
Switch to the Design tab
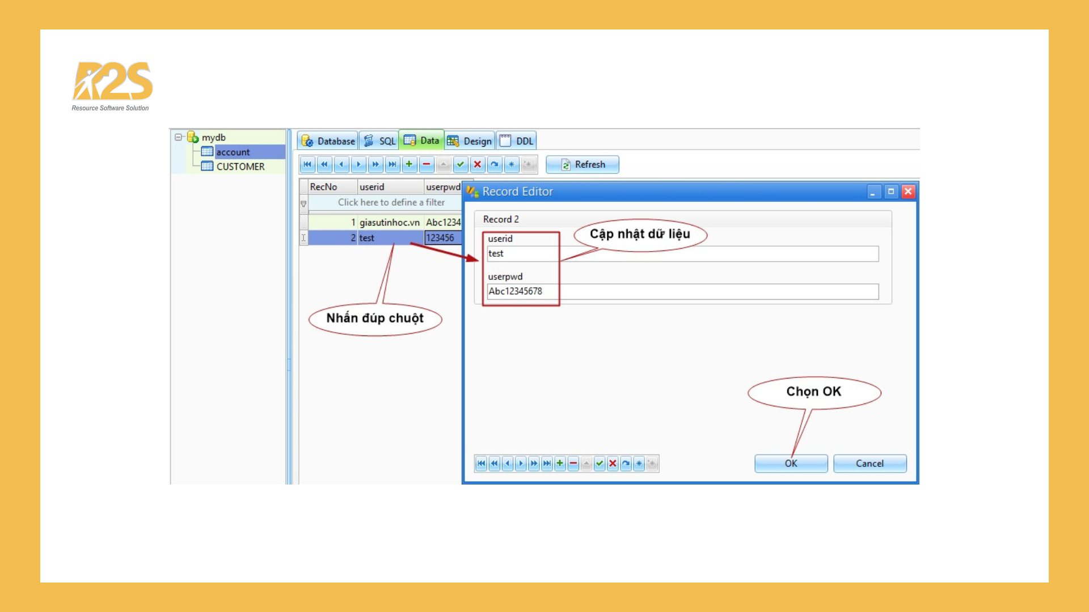tap(469, 141)
